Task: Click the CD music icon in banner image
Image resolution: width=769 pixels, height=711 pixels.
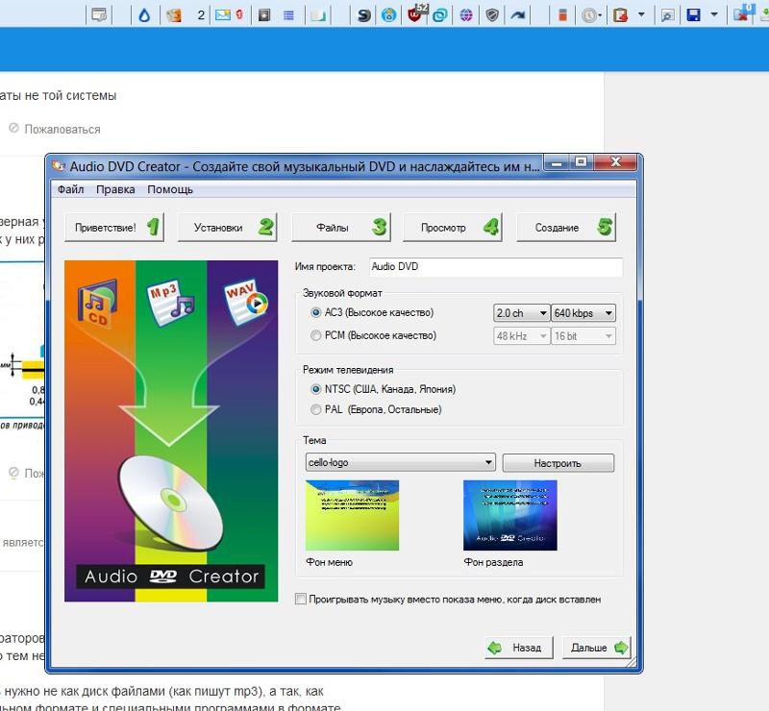Action: [97, 302]
